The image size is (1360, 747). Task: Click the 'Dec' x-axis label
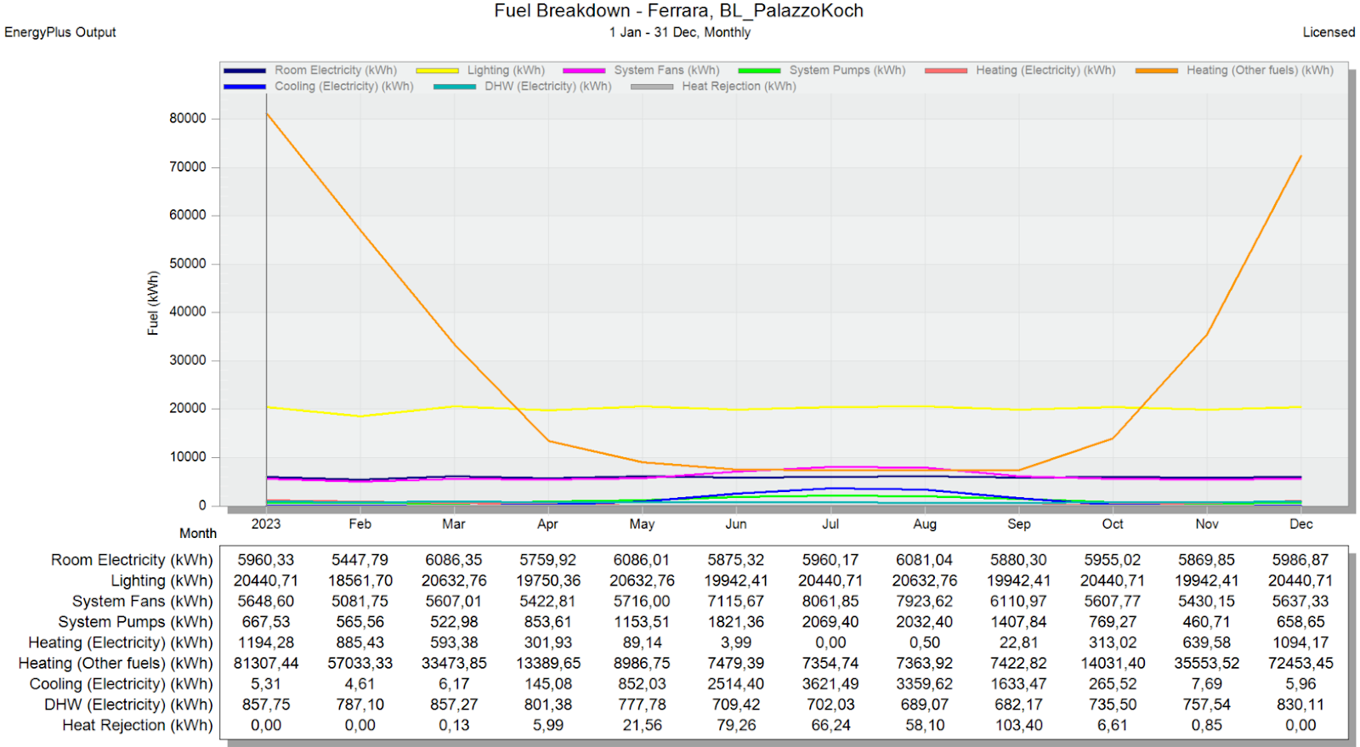click(x=1301, y=523)
